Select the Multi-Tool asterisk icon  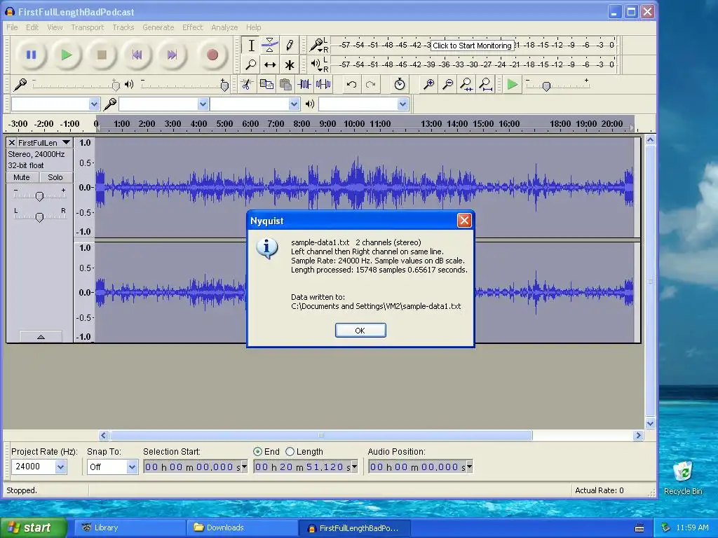pyautogui.click(x=290, y=64)
